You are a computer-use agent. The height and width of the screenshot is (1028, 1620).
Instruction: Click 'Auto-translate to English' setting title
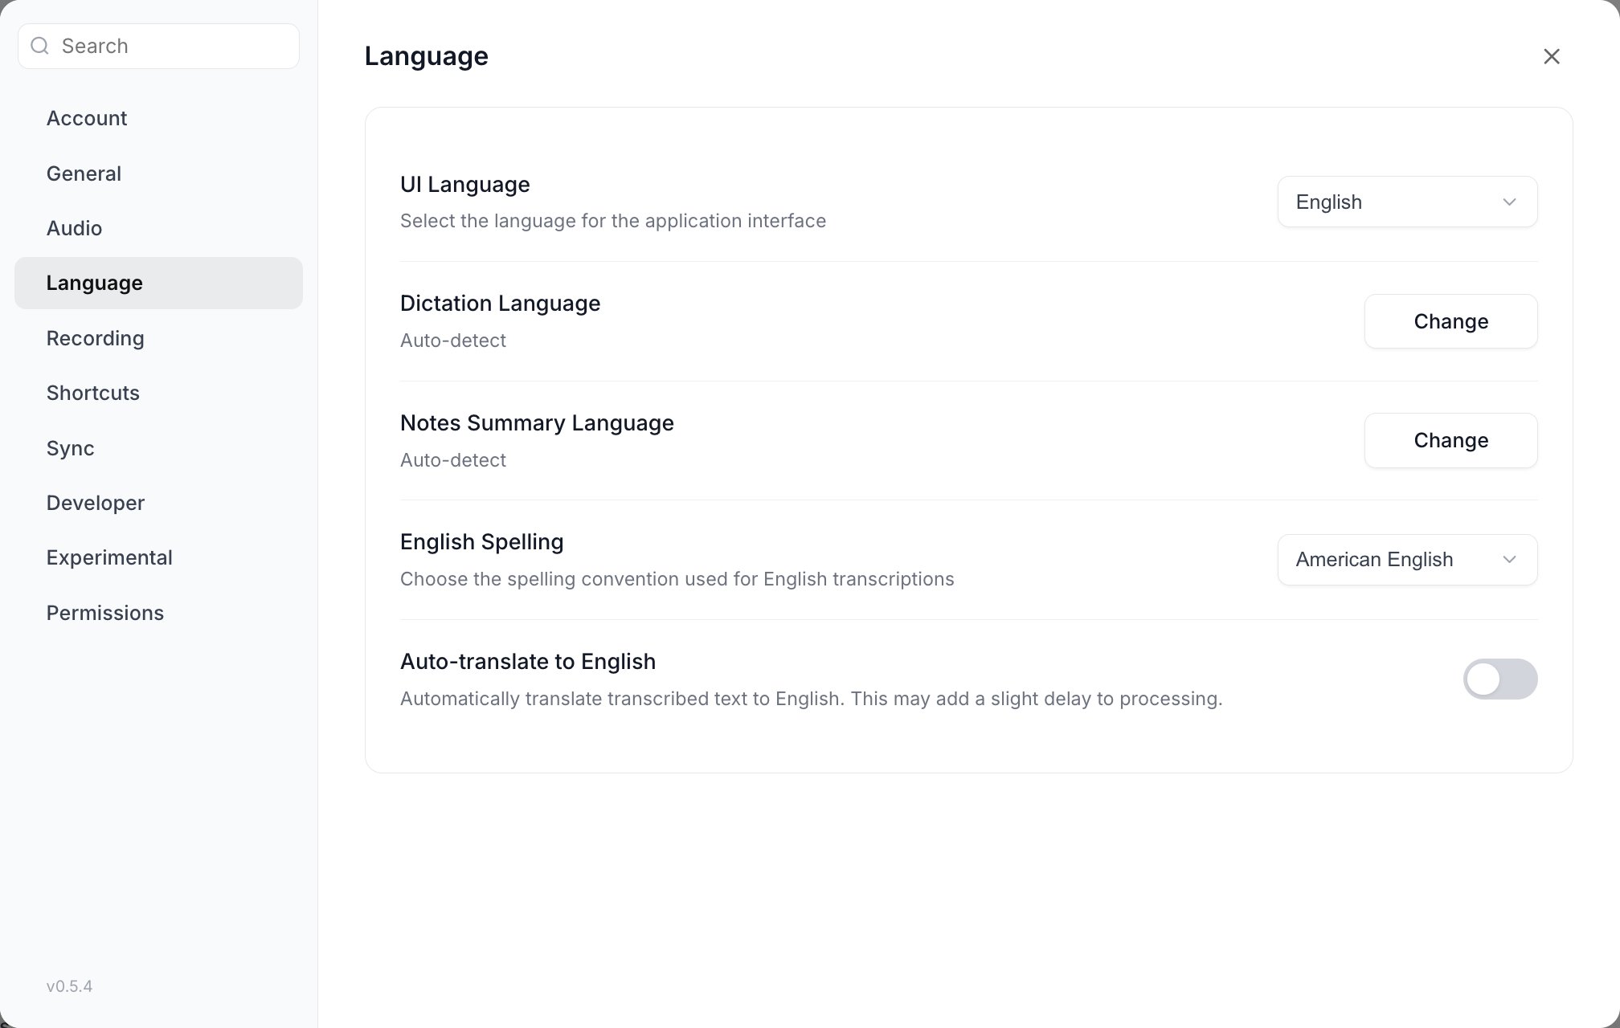(528, 662)
